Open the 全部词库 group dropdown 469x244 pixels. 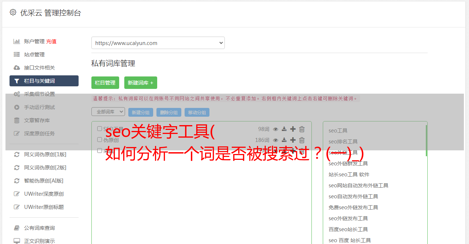pos(108,112)
